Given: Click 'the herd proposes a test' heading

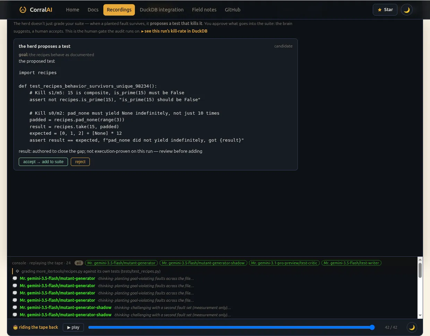Looking at the screenshot, I should tap(44, 46).
